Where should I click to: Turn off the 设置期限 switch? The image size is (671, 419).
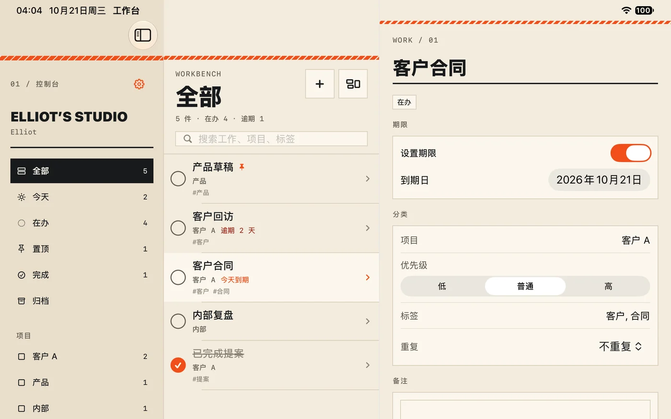coord(631,153)
